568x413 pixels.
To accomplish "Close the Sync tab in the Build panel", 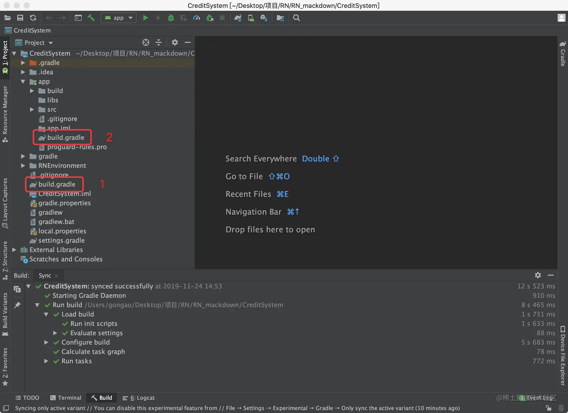I will tap(56, 276).
